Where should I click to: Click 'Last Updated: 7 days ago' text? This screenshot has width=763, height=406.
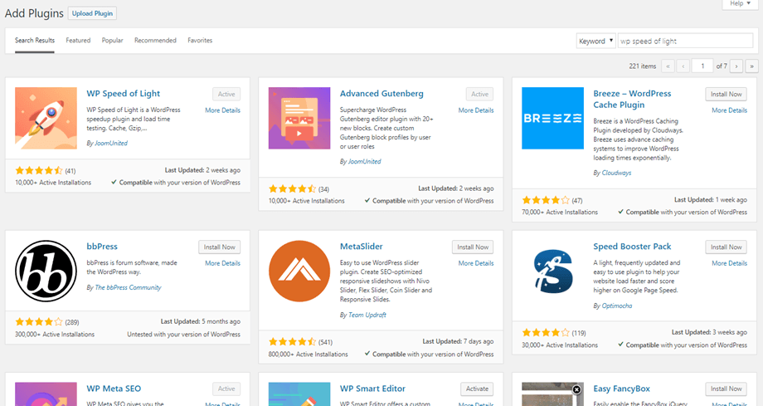coord(458,342)
